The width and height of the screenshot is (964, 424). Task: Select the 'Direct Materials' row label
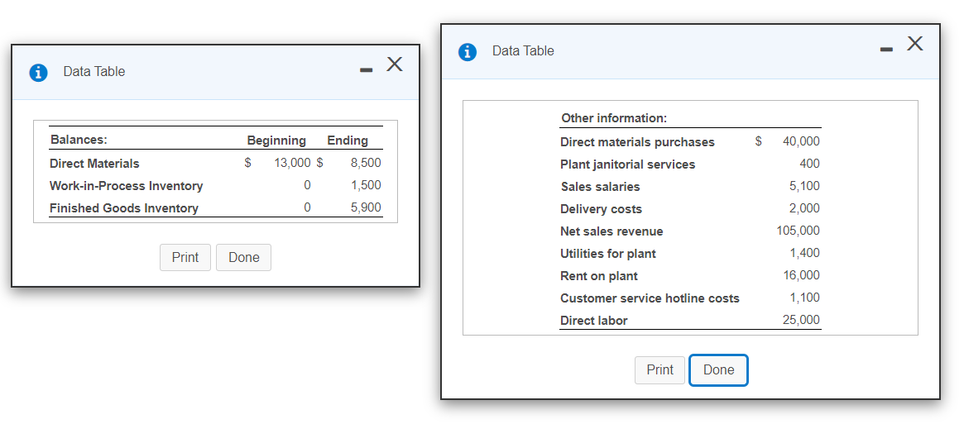click(x=94, y=164)
